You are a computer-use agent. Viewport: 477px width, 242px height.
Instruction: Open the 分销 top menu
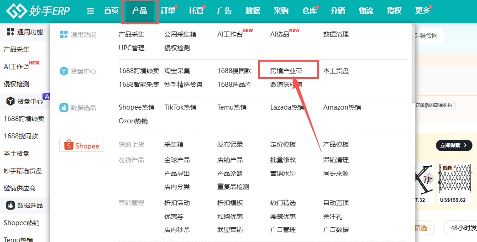338,11
